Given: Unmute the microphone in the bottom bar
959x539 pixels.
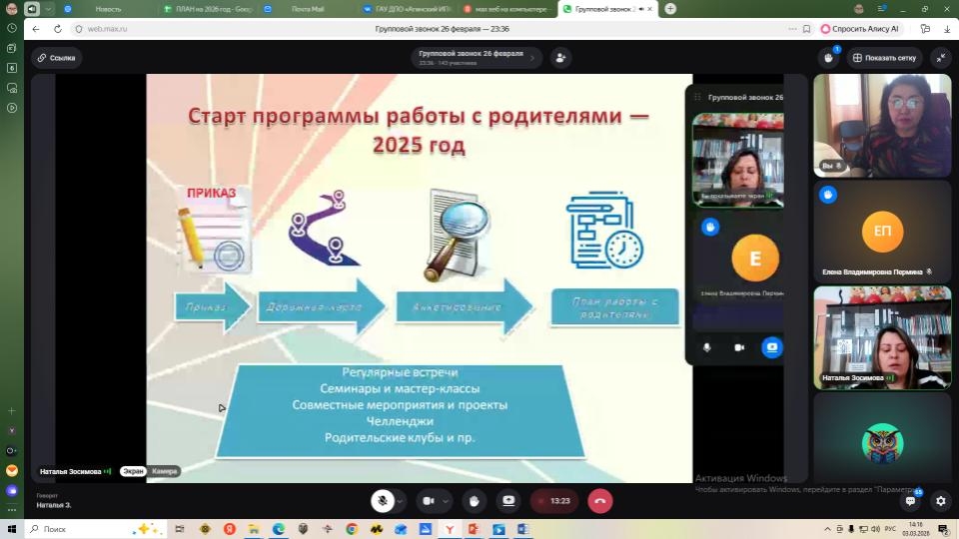Looking at the screenshot, I should (381, 501).
